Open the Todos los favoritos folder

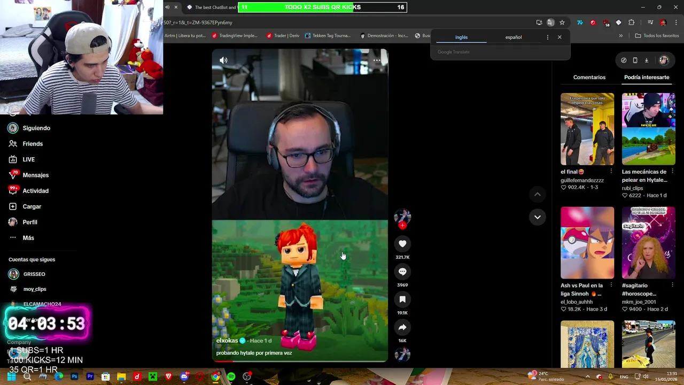point(657,36)
